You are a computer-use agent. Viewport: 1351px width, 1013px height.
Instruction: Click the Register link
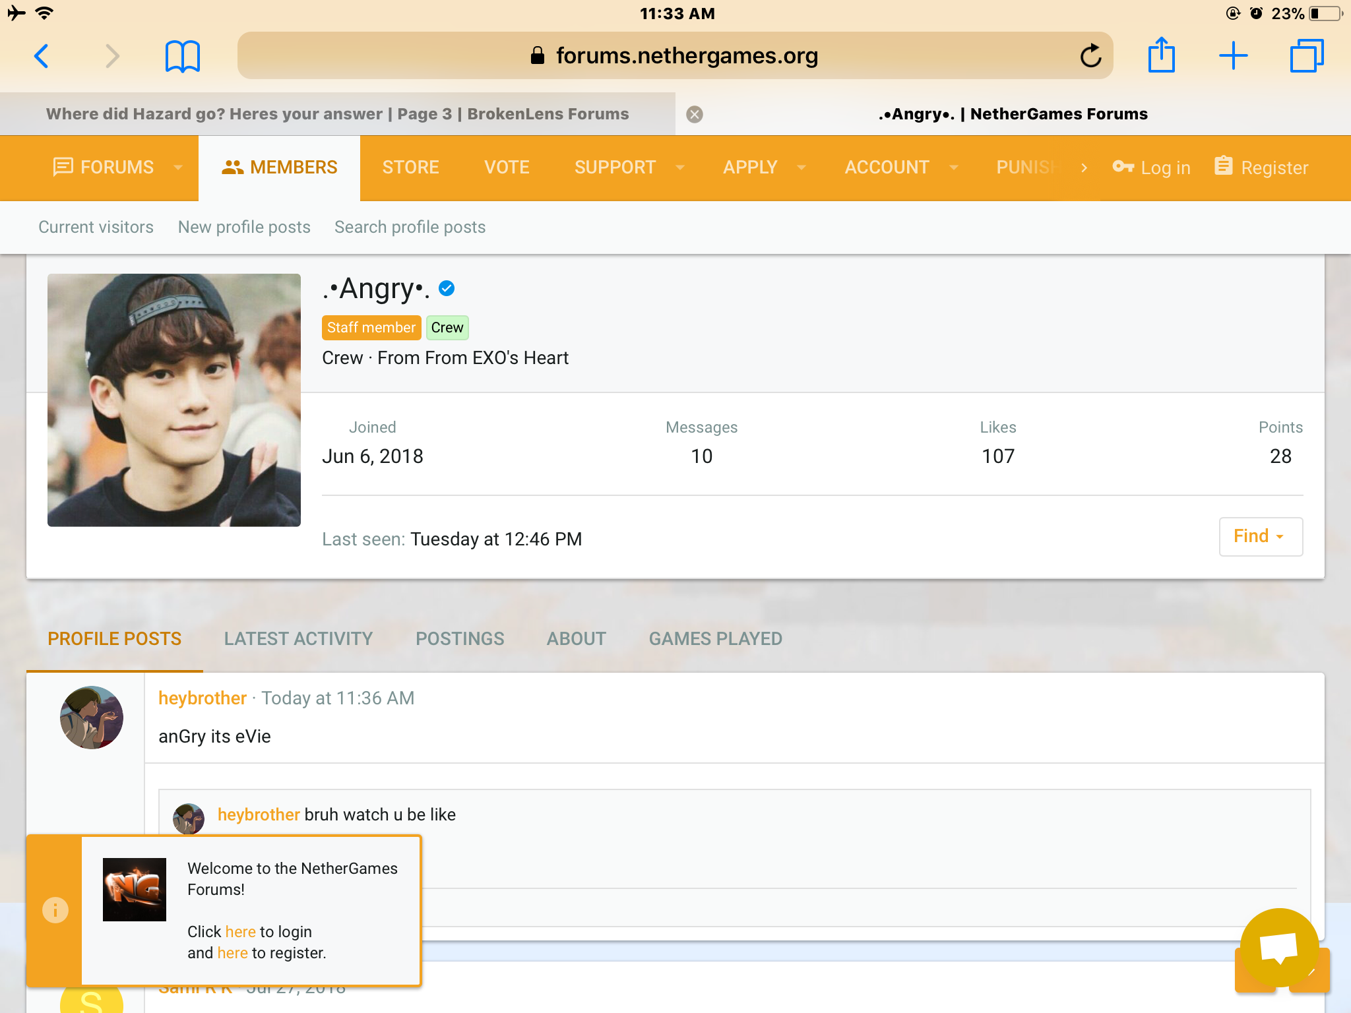click(1261, 168)
